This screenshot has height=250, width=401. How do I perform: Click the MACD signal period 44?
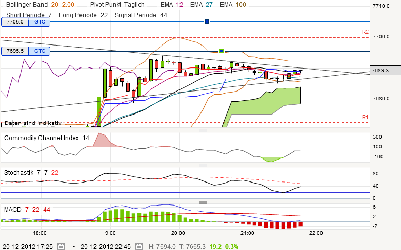[x=47, y=210]
